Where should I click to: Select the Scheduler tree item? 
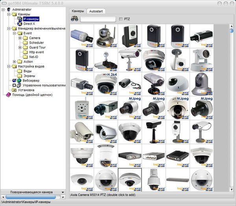click(x=36, y=43)
